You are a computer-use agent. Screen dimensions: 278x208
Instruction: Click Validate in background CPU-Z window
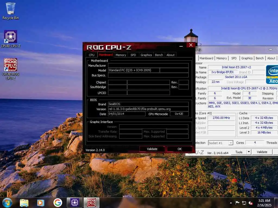(x=262, y=152)
